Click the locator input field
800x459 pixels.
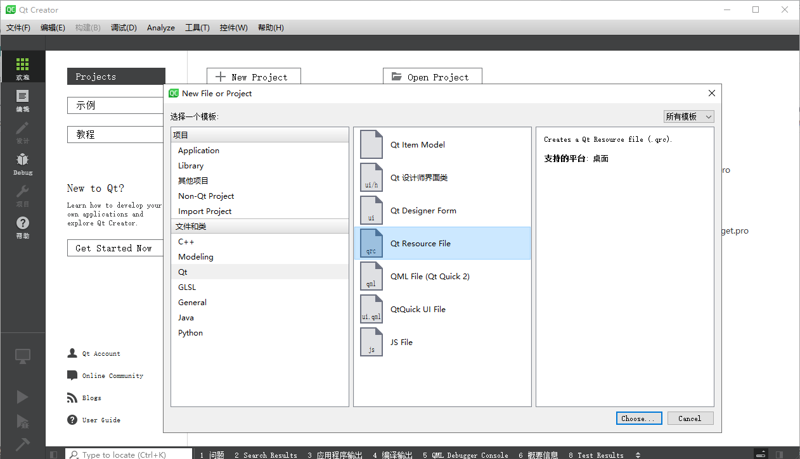(x=129, y=455)
